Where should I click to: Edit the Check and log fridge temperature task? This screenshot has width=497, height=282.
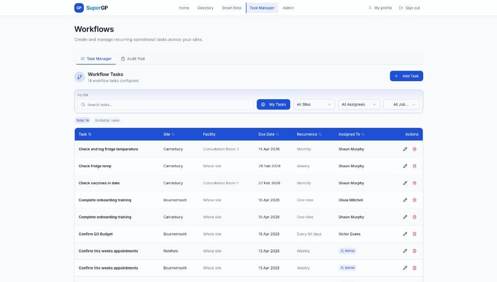405,149
